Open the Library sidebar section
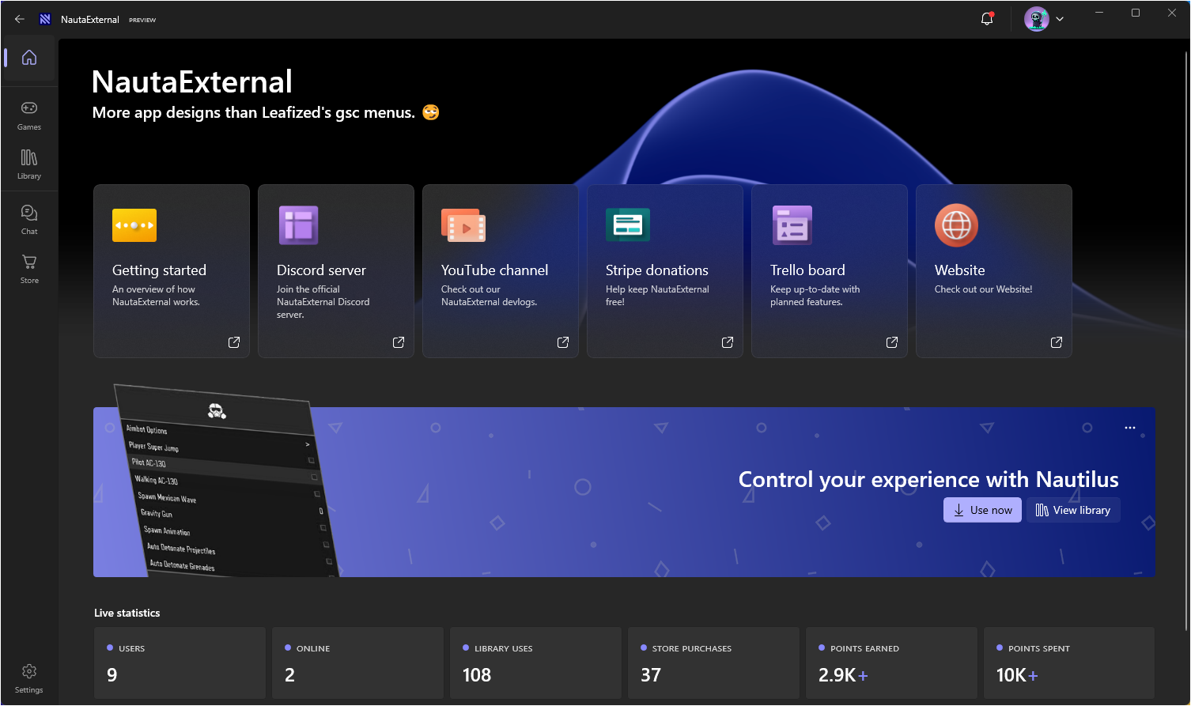 29,164
